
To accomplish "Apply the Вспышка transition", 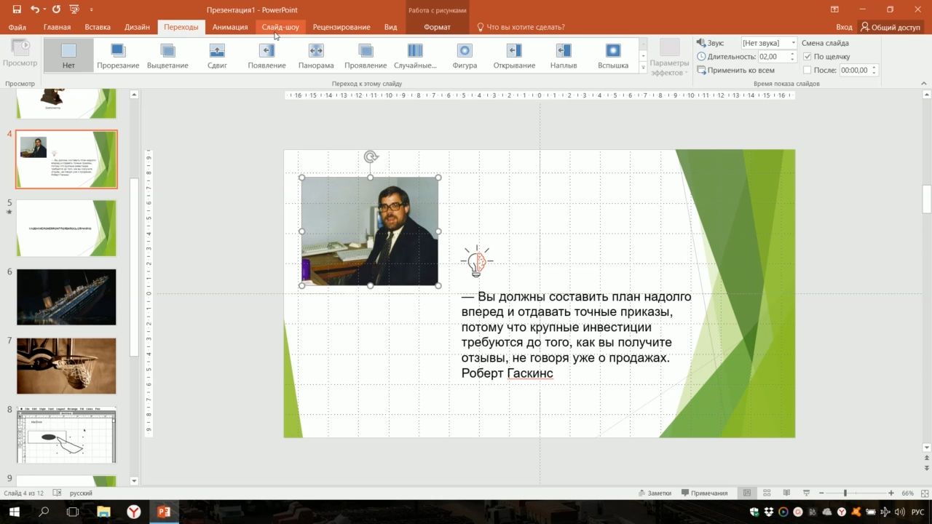I will [613, 55].
